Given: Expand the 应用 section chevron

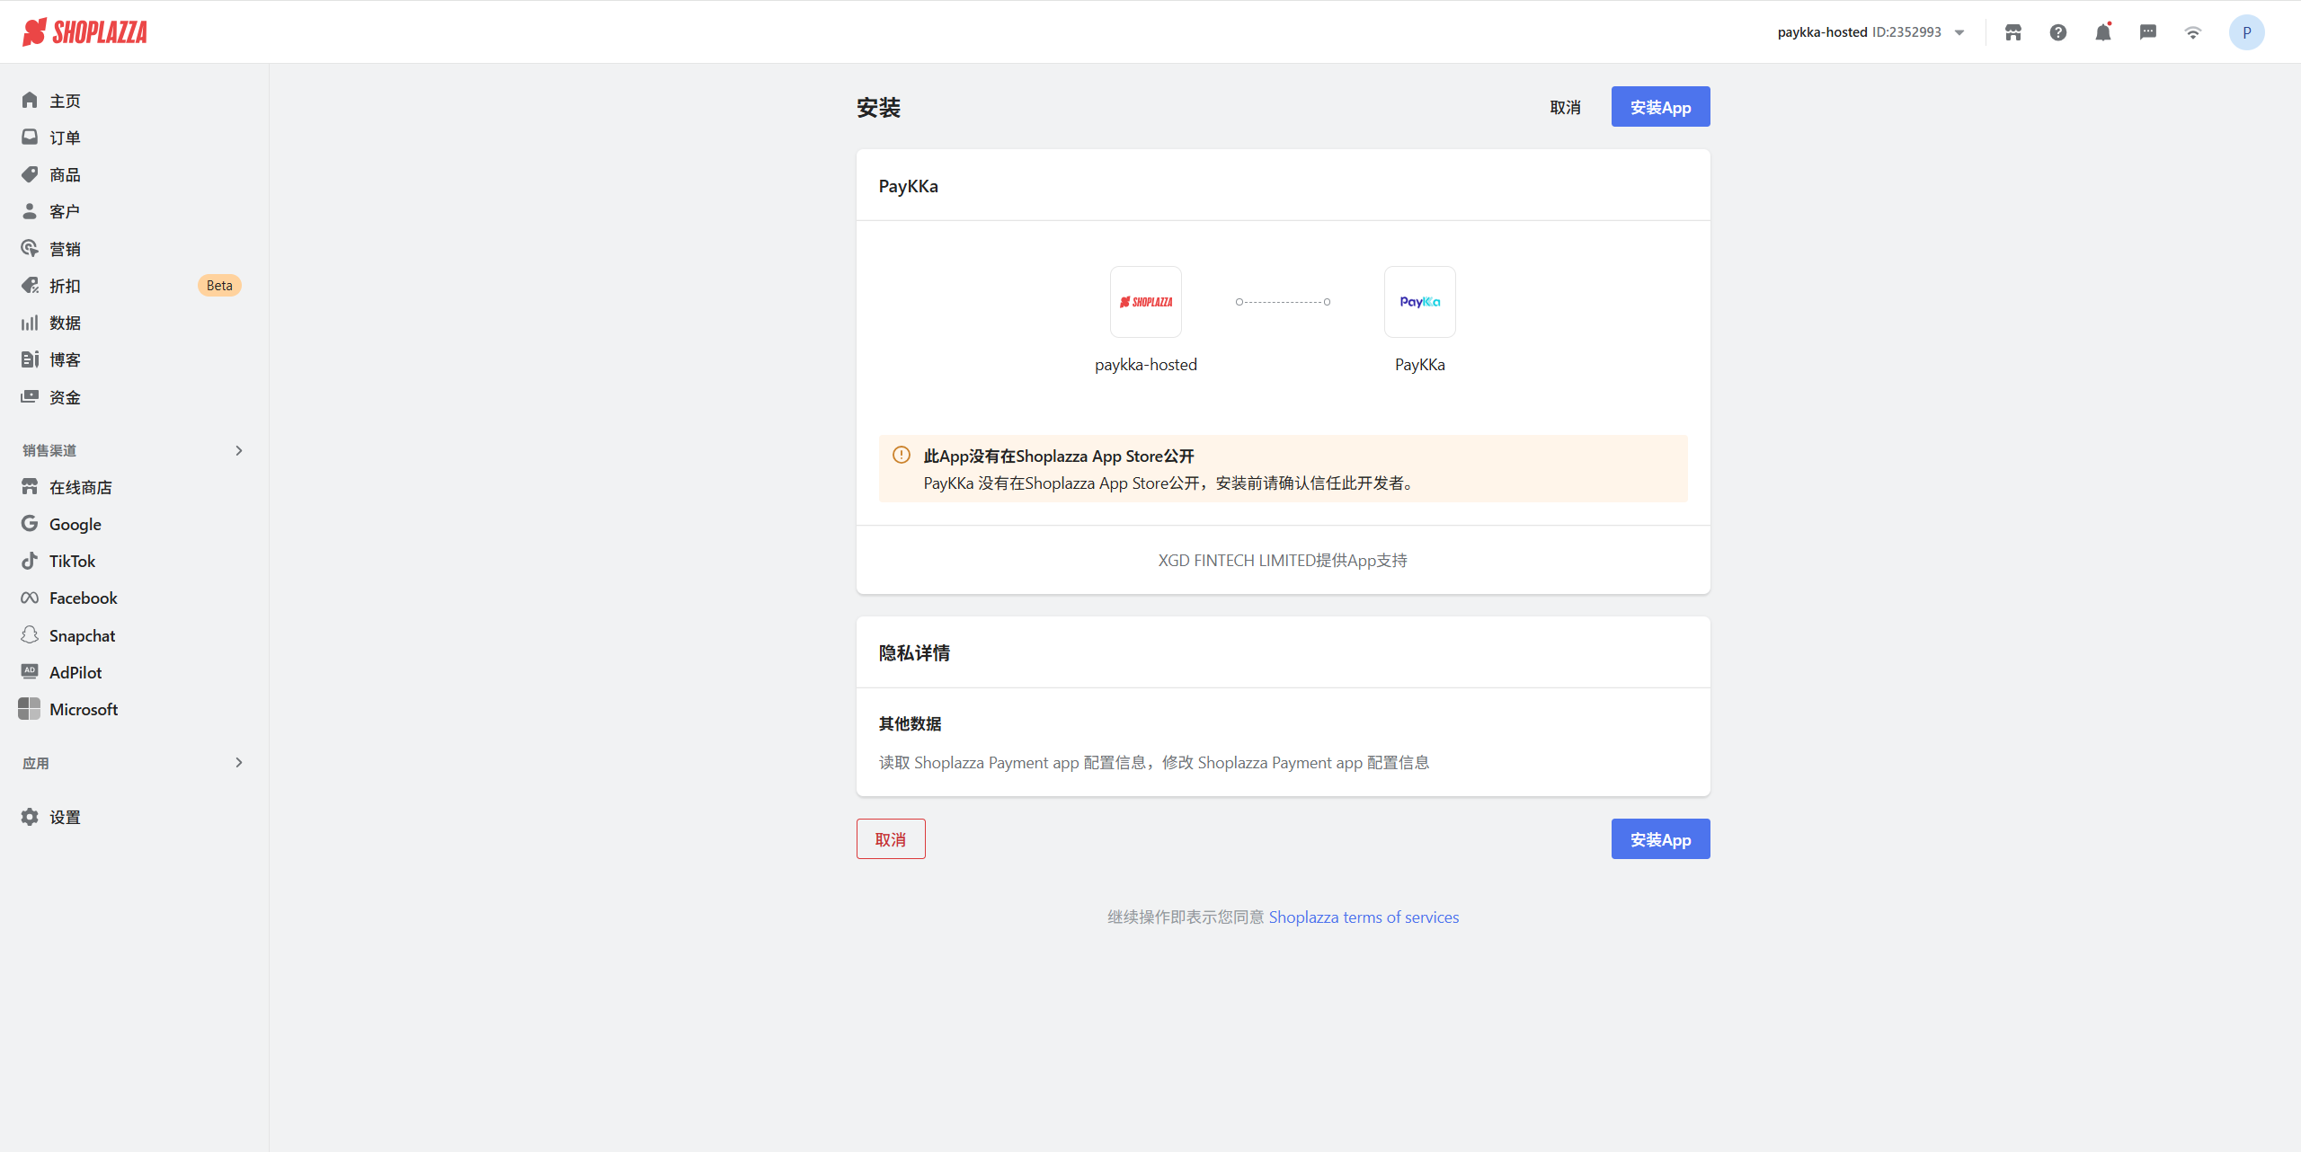Looking at the screenshot, I should [x=238, y=763].
